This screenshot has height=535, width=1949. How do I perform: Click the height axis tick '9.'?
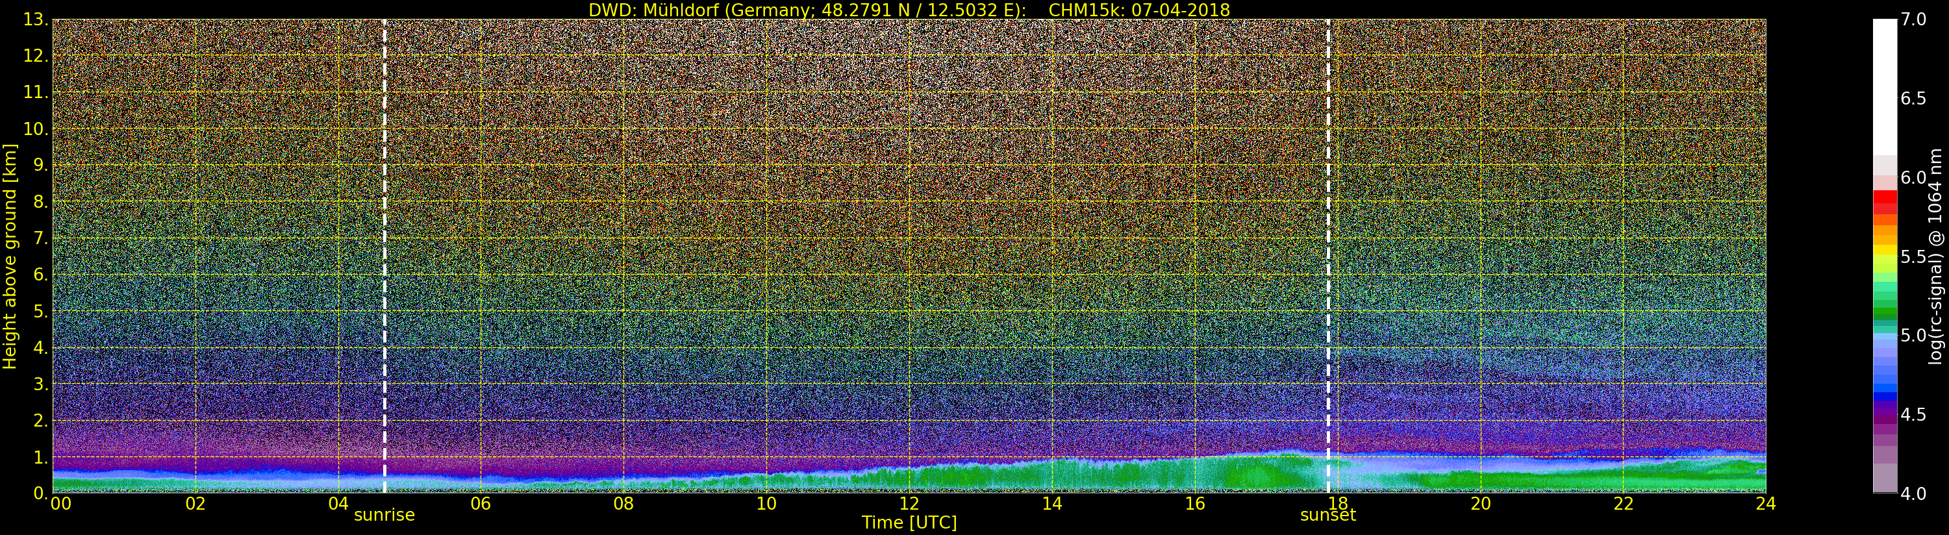click(x=40, y=165)
